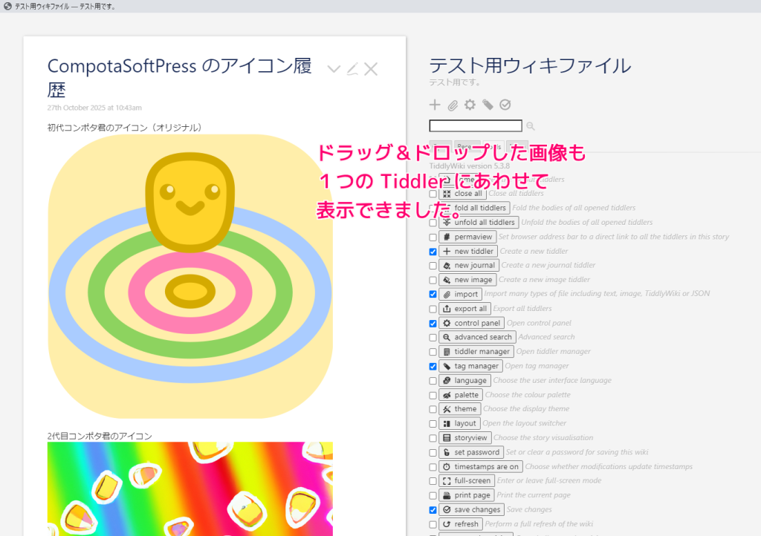The image size is (761, 536).
Task: Open the import tool via the paperclip icon
Action: click(x=453, y=105)
